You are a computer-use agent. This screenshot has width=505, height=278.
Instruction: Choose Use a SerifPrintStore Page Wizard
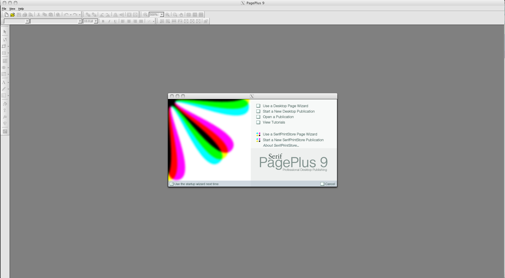click(287, 134)
